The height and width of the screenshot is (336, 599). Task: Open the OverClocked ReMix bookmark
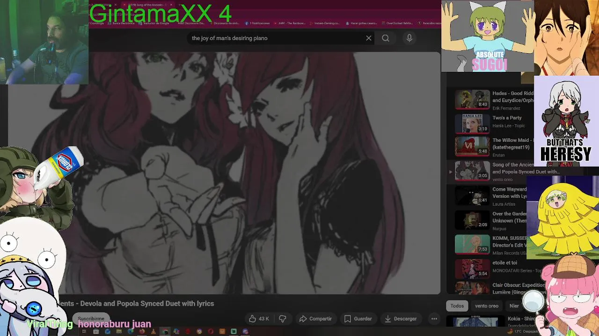click(x=397, y=23)
